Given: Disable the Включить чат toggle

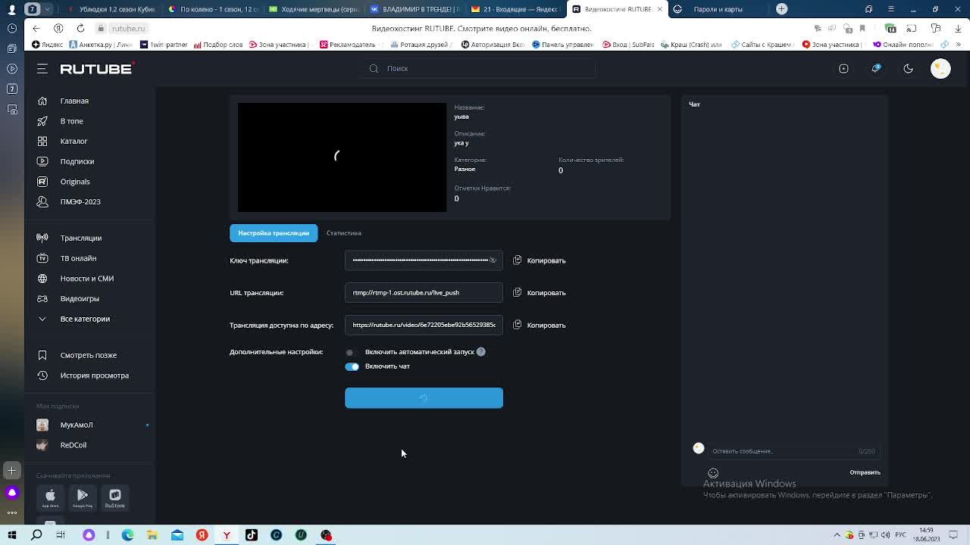Looking at the screenshot, I should coord(352,366).
